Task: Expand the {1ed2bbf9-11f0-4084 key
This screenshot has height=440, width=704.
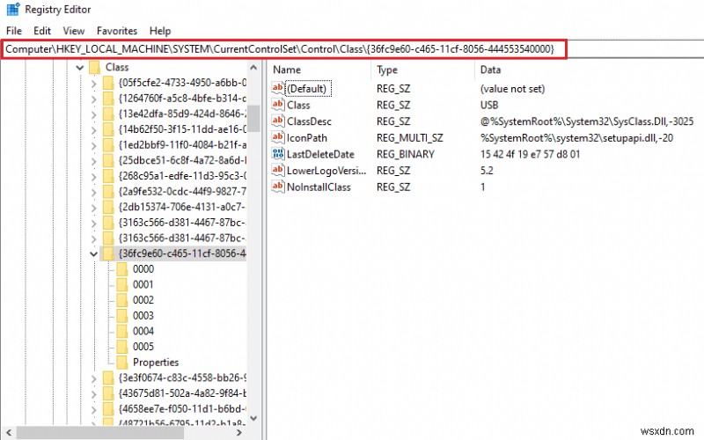Action: click(x=93, y=145)
